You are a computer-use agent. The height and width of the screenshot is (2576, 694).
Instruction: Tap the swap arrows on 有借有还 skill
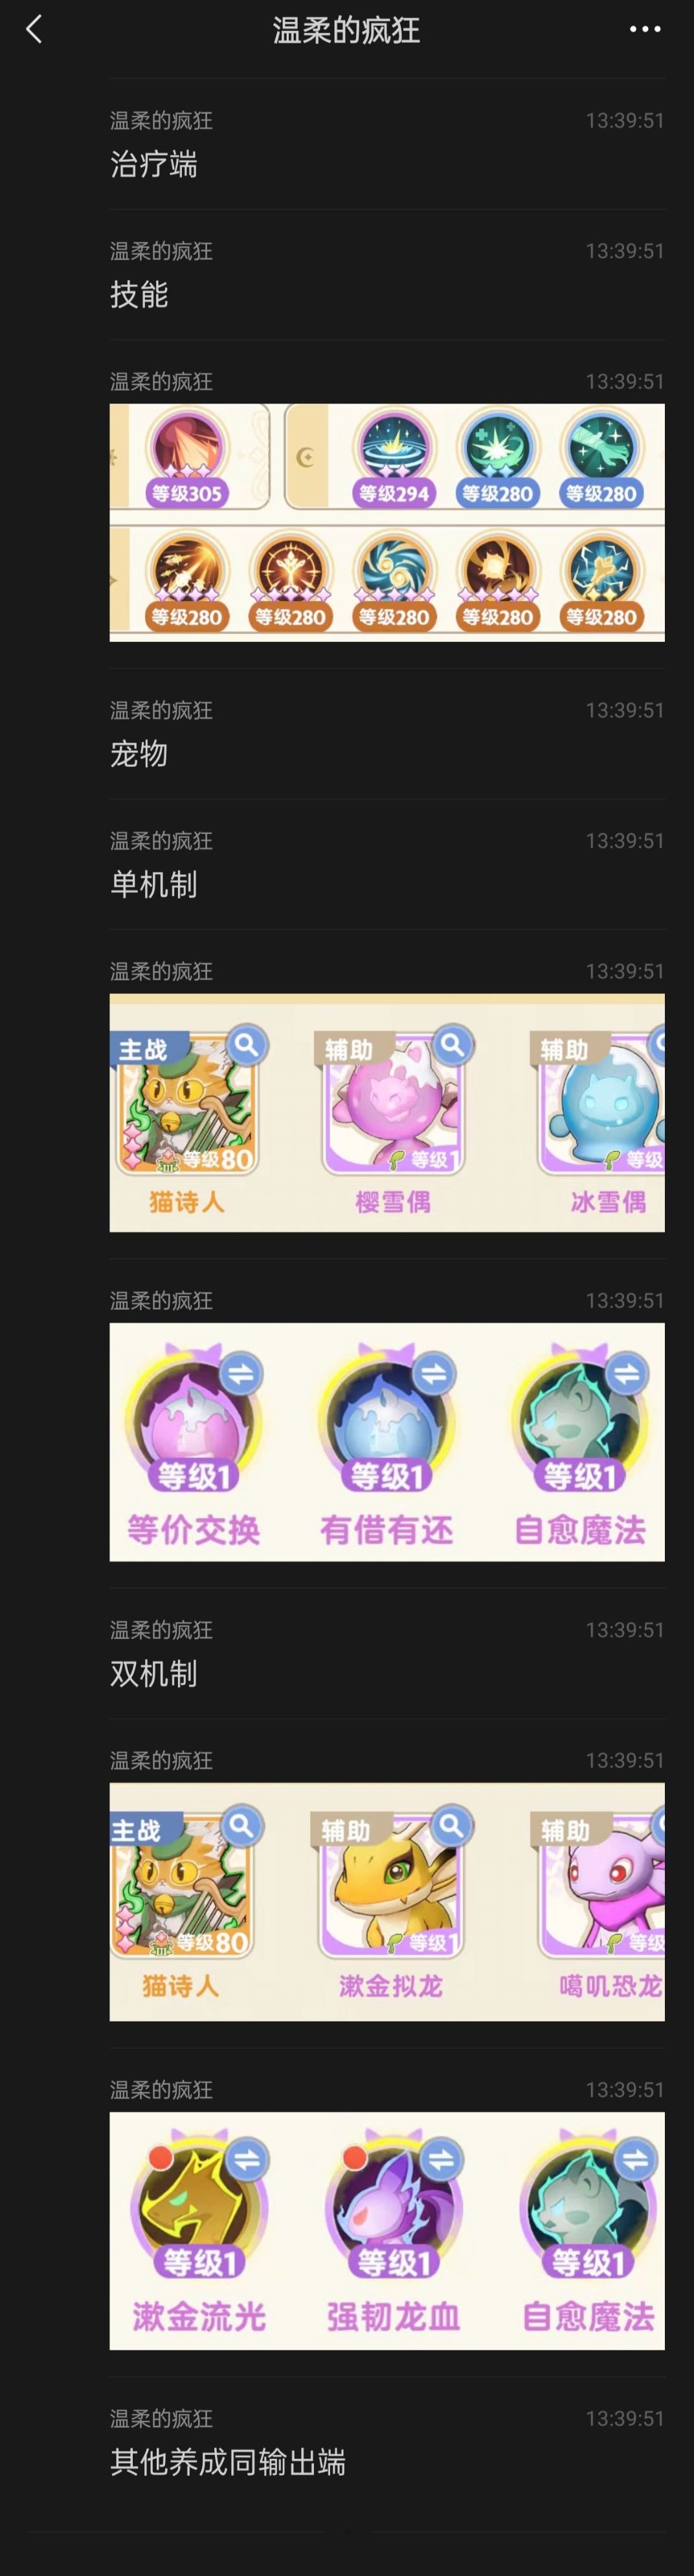pos(433,1373)
